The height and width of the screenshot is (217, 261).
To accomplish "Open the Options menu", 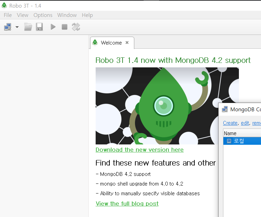I will click(x=43, y=15).
